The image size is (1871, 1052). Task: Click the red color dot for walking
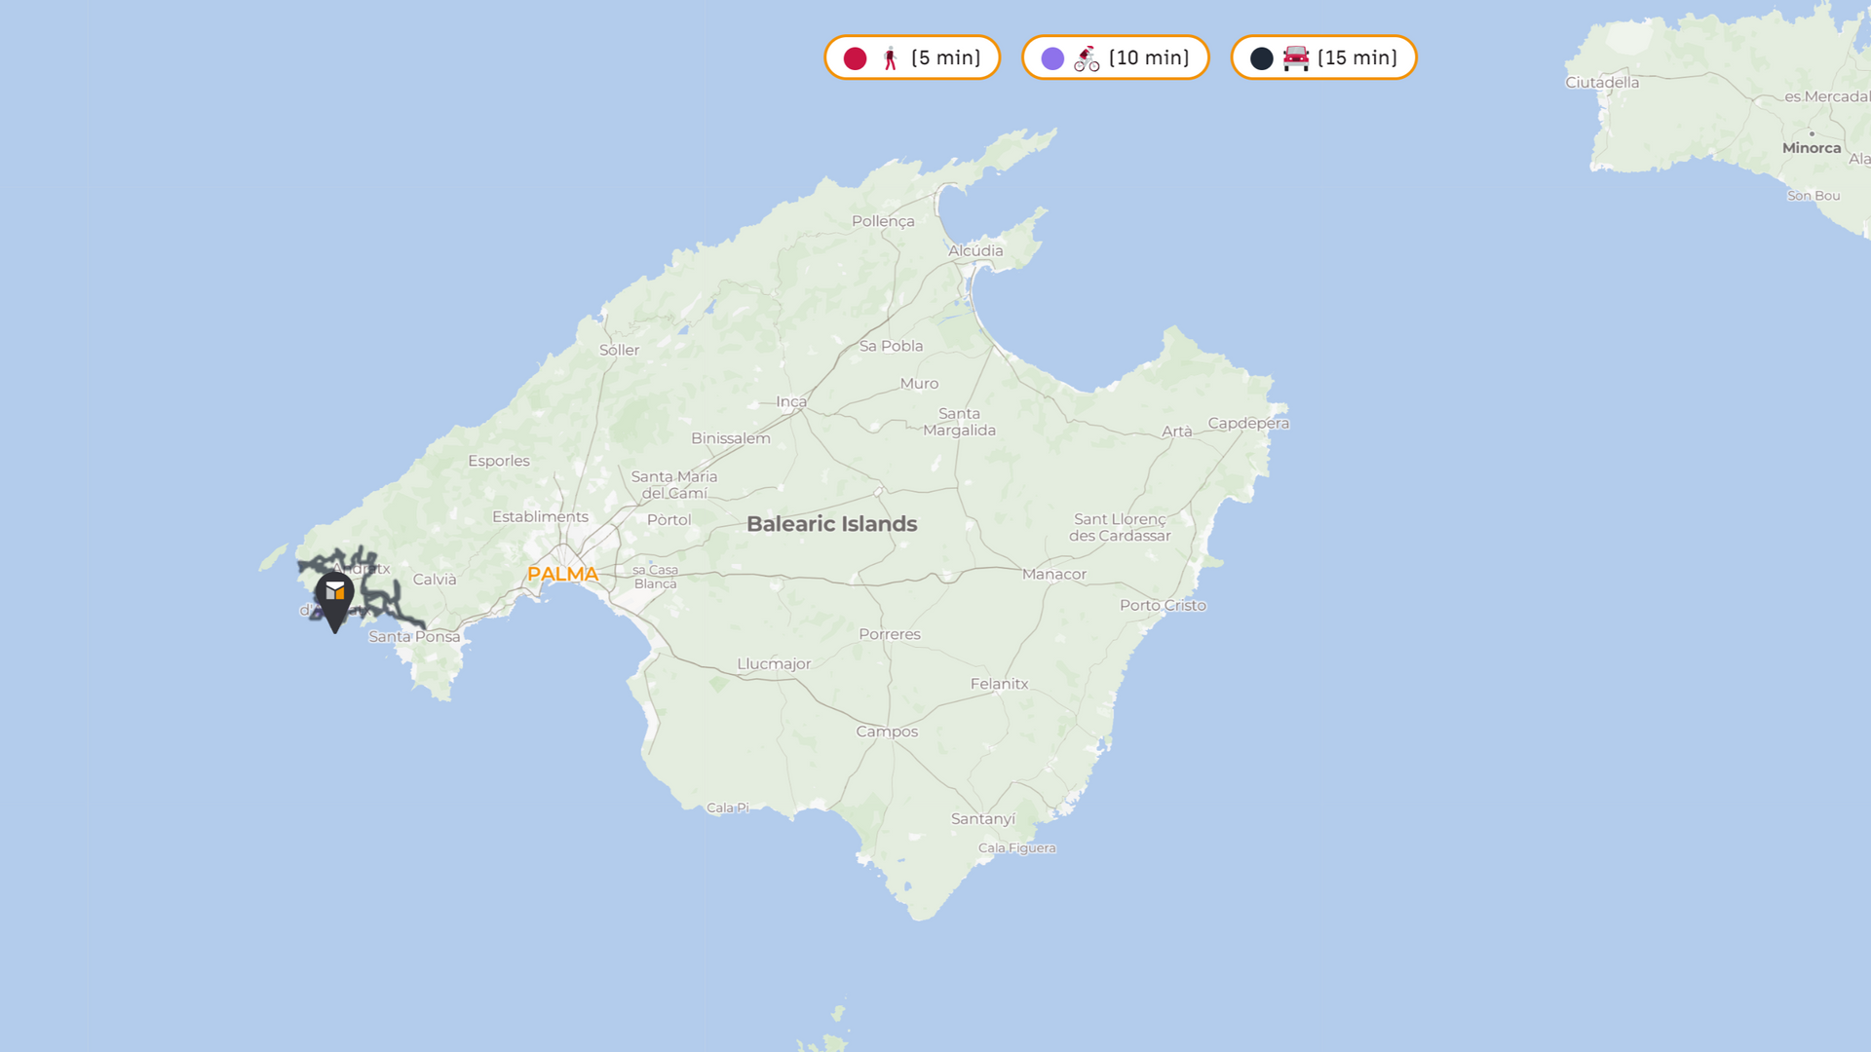pos(855,58)
